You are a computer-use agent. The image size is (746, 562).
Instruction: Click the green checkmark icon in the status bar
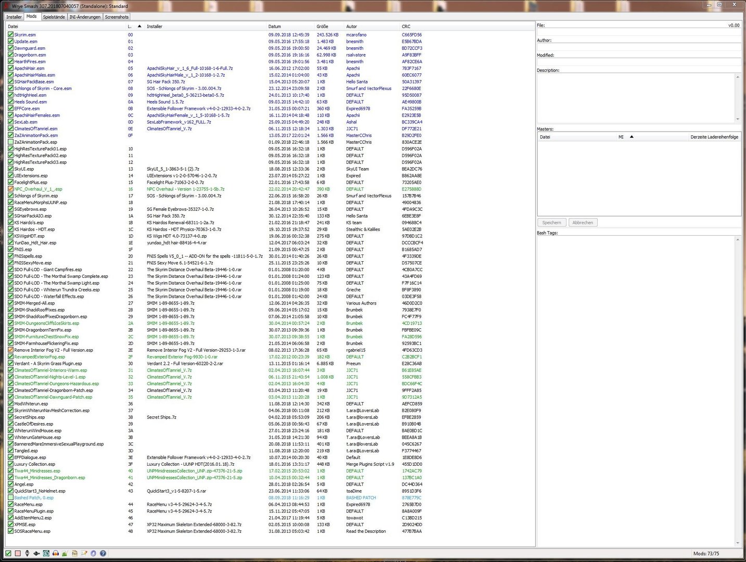pos(8,553)
